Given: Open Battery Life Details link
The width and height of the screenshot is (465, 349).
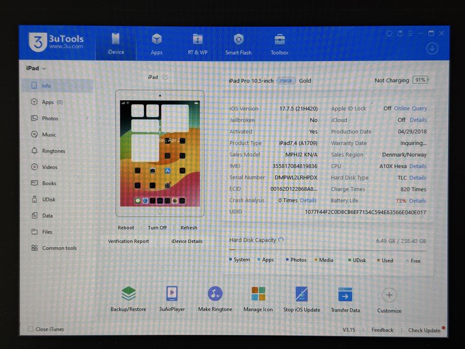Looking at the screenshot, I should tap(418, 201).
